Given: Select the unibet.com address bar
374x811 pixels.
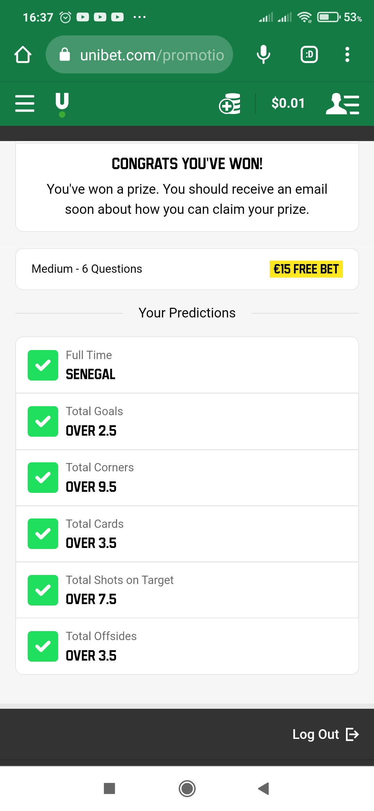Looking at the screenshot, I should pos(139,55).
